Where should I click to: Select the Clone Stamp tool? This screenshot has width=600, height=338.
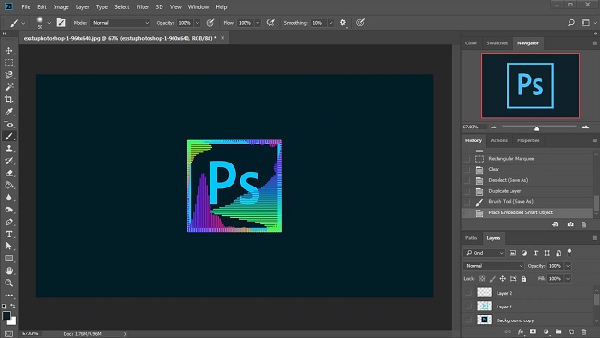pyautogui.click(x=9, y=149)
